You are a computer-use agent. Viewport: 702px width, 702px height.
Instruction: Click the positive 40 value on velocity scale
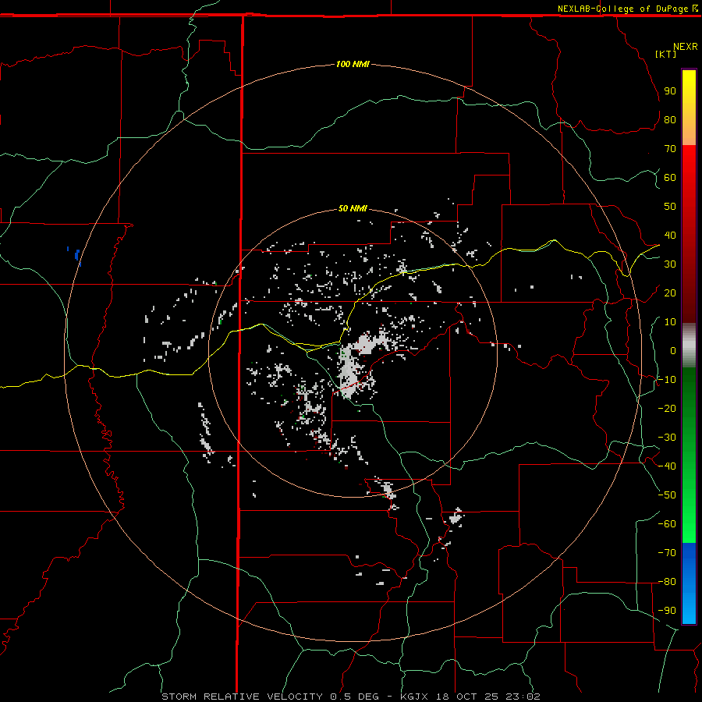670,235
